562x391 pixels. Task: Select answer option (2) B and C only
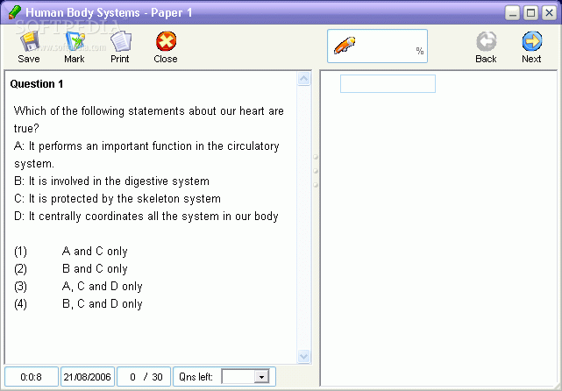tap(71, 269)
